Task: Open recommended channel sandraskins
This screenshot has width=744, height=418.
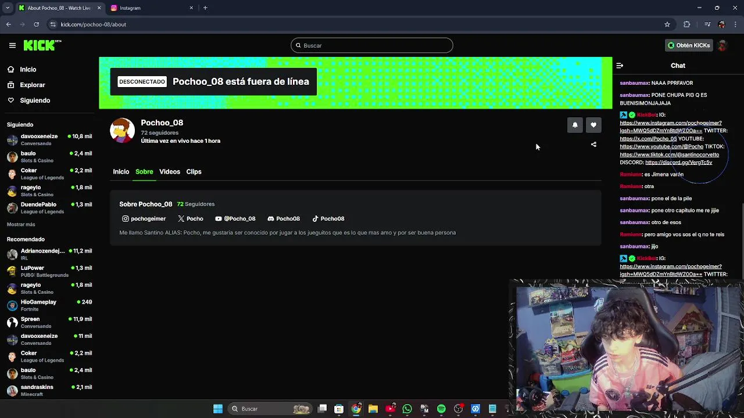Action: click(x=49, y=391)
